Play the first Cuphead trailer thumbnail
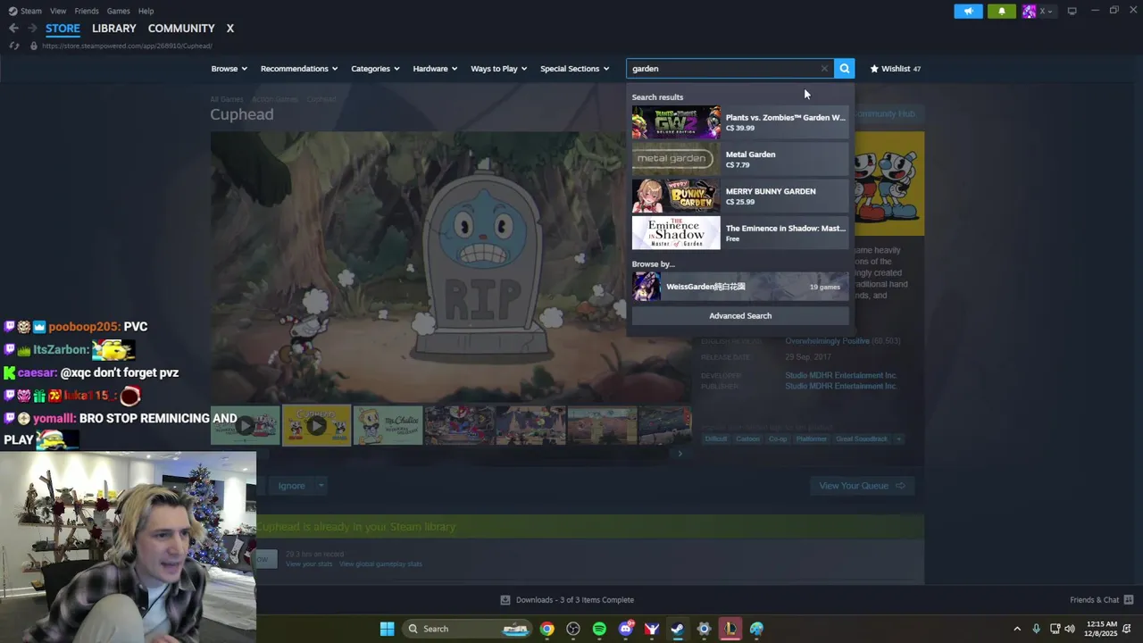The height and width of the screenshot is (643, 1143). (x=245, y=426)
